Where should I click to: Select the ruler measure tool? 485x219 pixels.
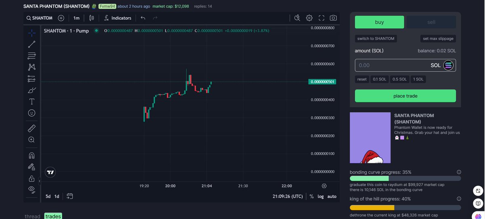coord(32,129)
